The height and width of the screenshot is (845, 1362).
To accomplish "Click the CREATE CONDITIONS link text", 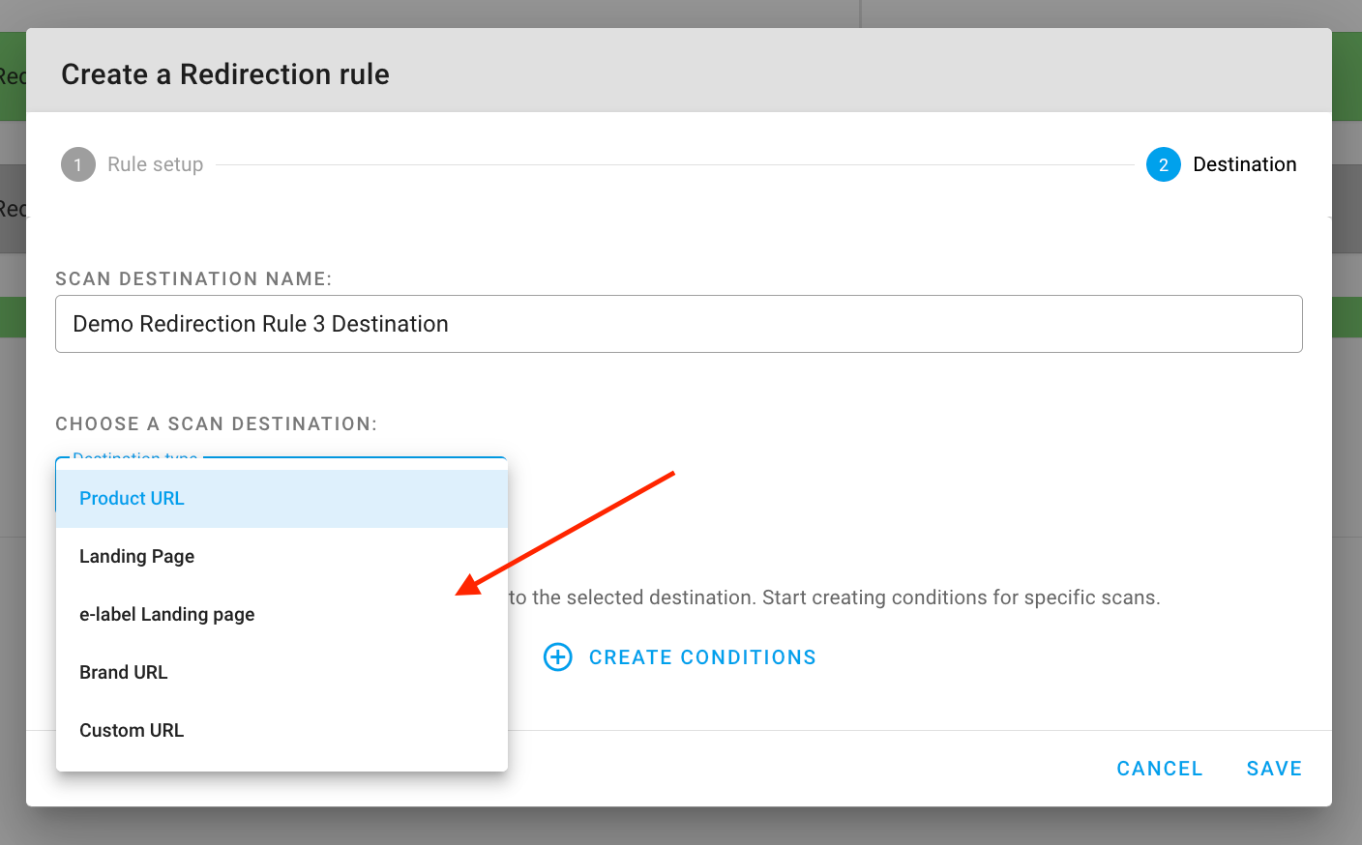I will (702, 657).
